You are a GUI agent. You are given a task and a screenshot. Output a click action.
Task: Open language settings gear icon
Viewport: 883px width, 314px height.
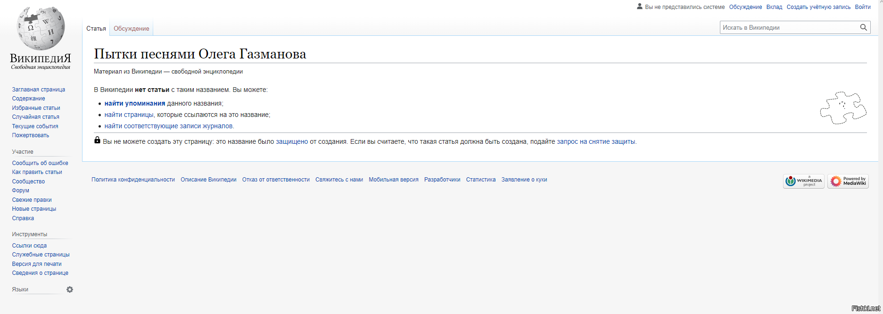pyautogui.click(x=70, y=289)
